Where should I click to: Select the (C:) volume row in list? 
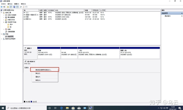[64, 13]
